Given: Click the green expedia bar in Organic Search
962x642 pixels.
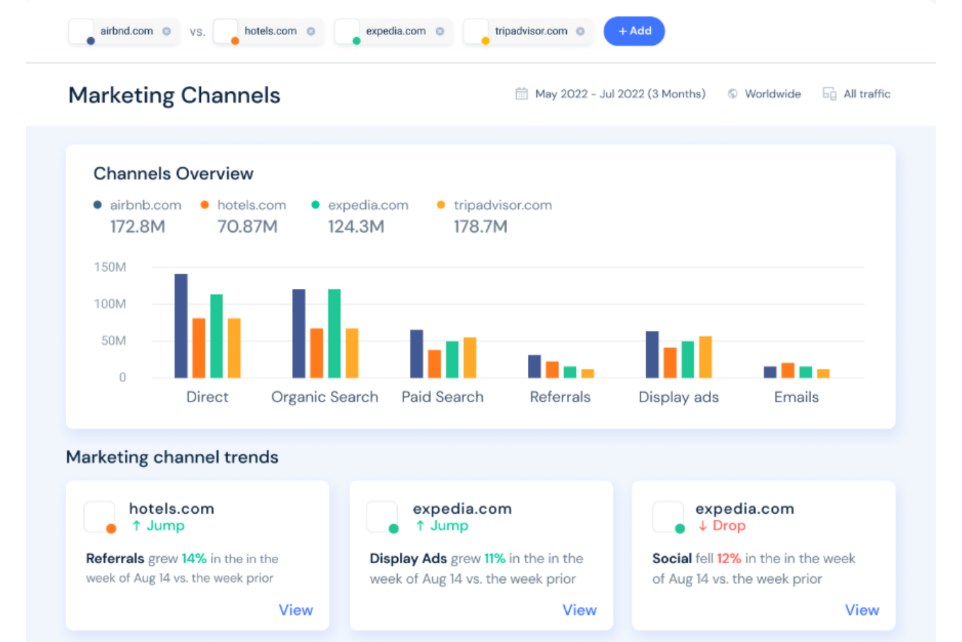Looking at the screenshot, I should [334, 334].
